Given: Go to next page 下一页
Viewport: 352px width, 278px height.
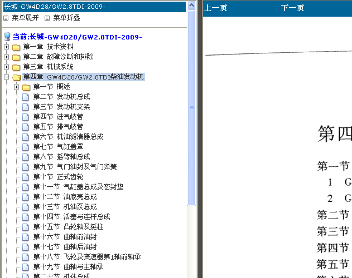Looking at the screenshot, I should click(292, 8).
